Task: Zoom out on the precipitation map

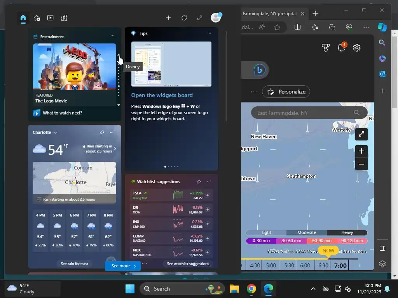Action: tap(361, 164)
